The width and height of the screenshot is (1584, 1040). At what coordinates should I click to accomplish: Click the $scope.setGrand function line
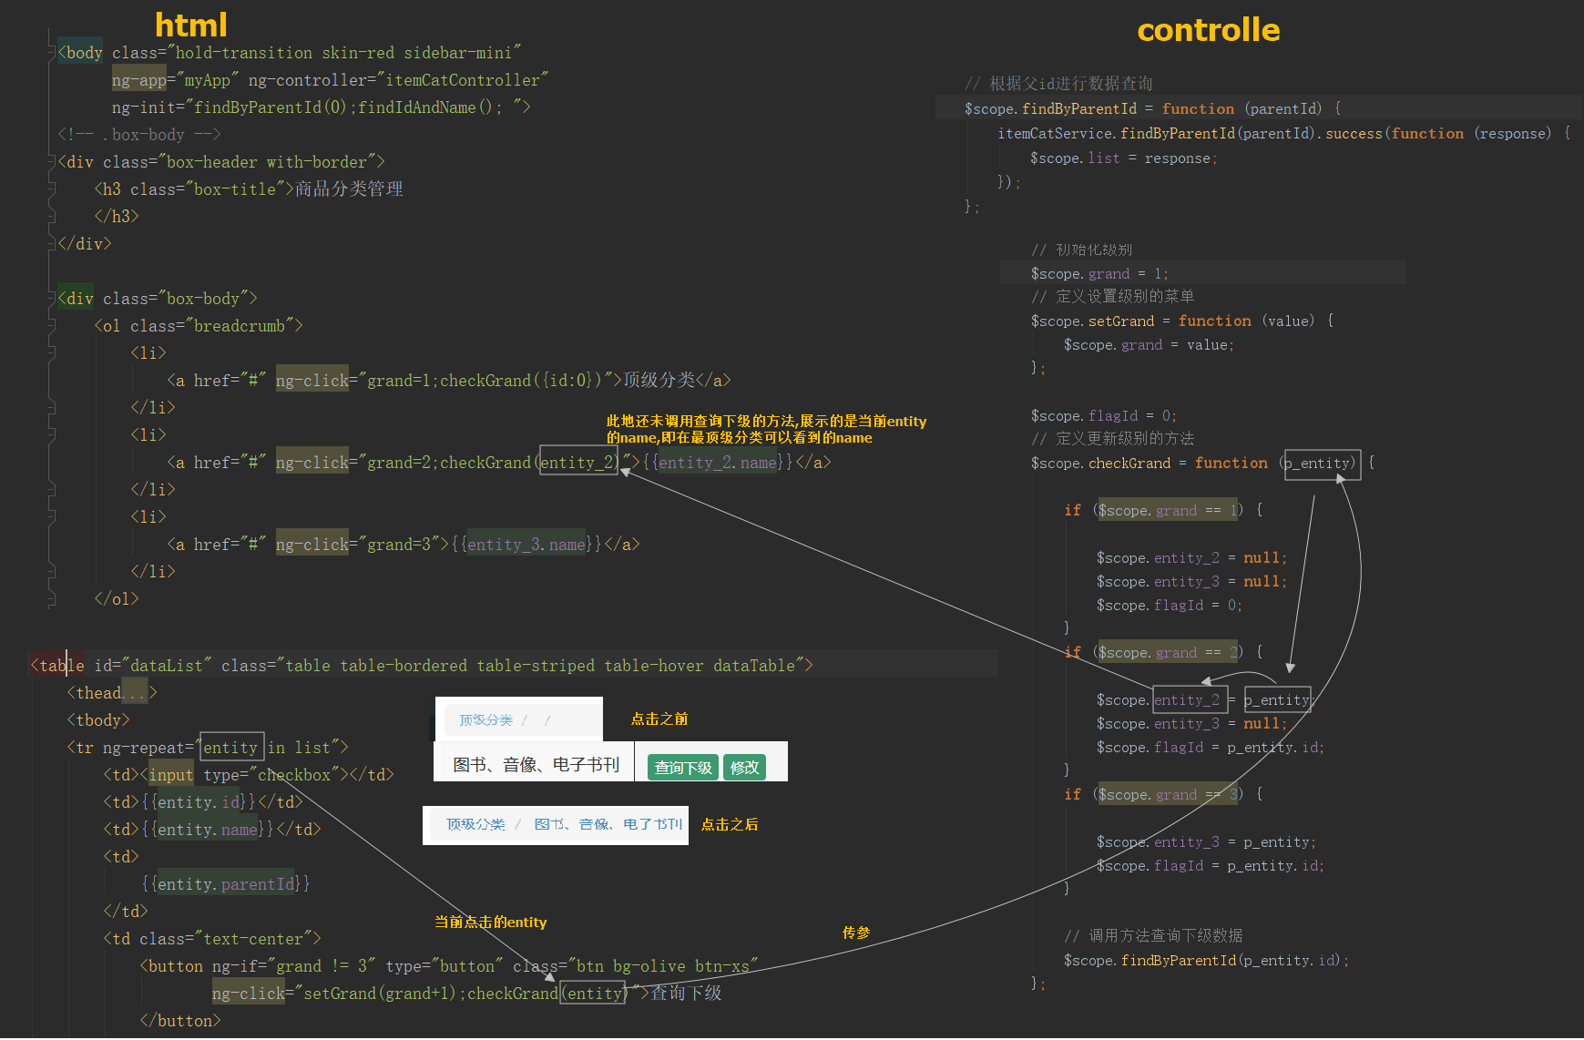[x=1182, y=321]
